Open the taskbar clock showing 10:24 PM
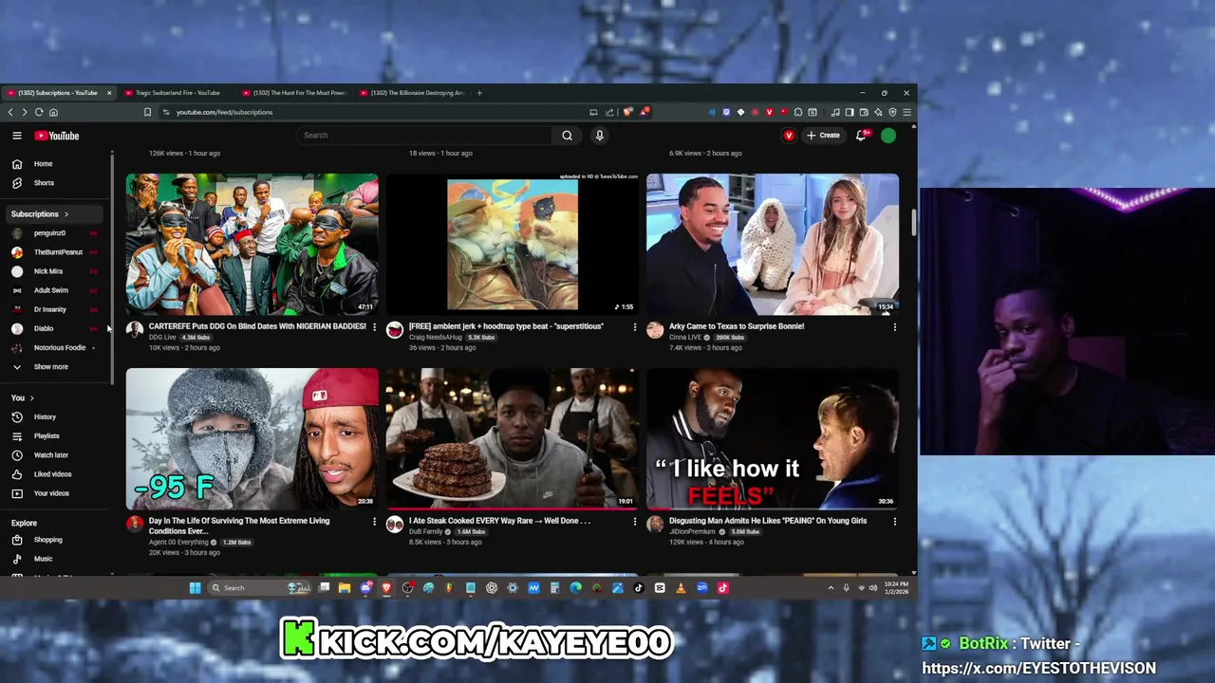1215x683 pixels. 897,588
